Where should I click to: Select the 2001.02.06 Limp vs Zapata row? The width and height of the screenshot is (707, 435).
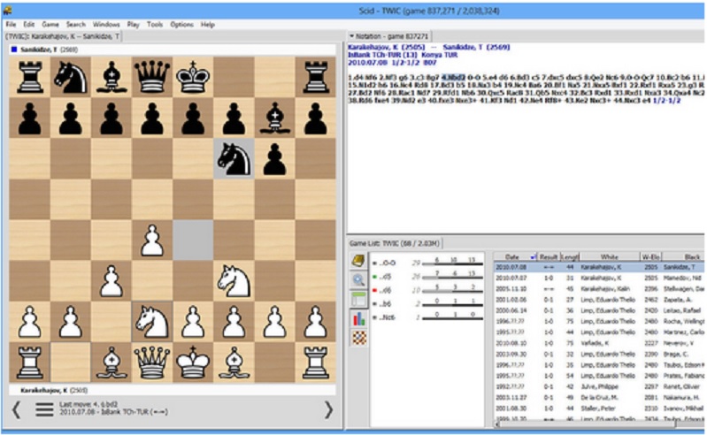(599, 300)
